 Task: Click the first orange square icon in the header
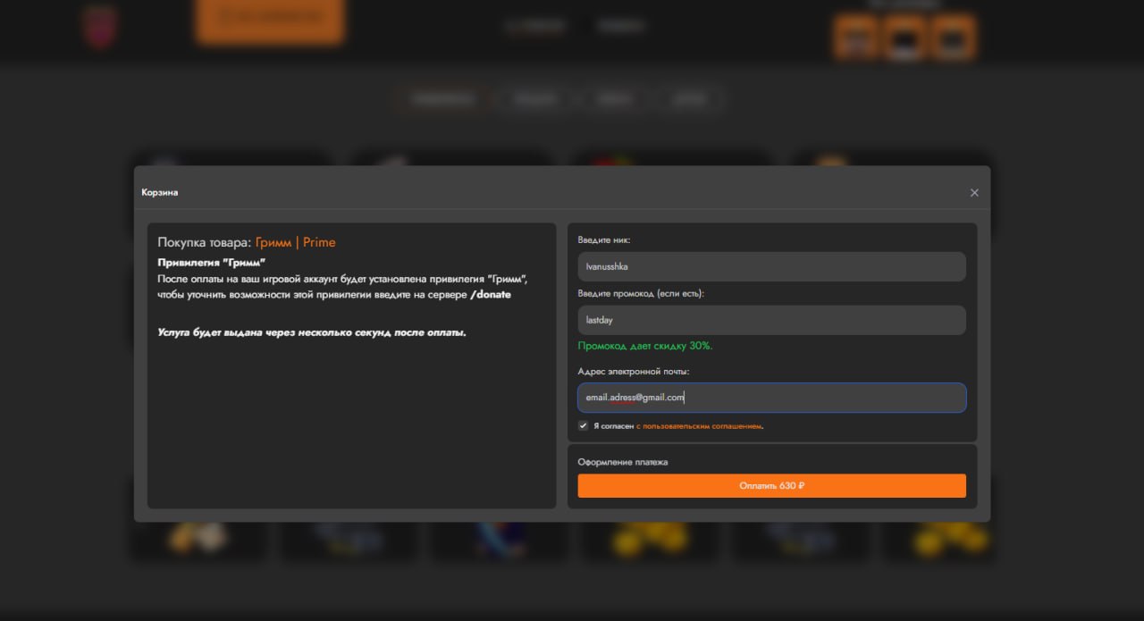pyautogui.click(x=857, y=38)
